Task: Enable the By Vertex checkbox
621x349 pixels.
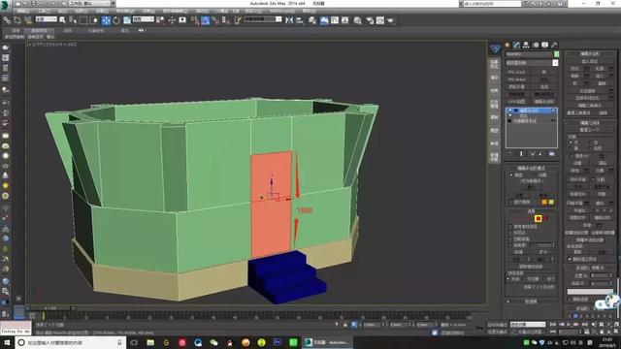Action: point(510,233)
